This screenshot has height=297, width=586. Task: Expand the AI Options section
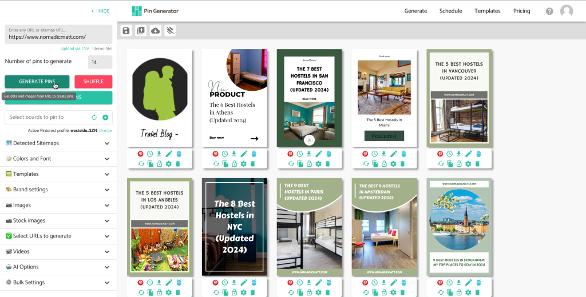(x=107, y=267)
